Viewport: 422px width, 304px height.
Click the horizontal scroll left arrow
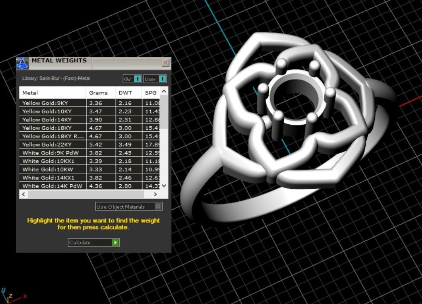(x=24, y=194)
